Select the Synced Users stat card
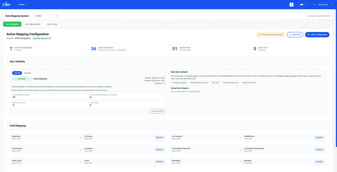Viewport: 337px width, 172px height. tap(208, 49)
